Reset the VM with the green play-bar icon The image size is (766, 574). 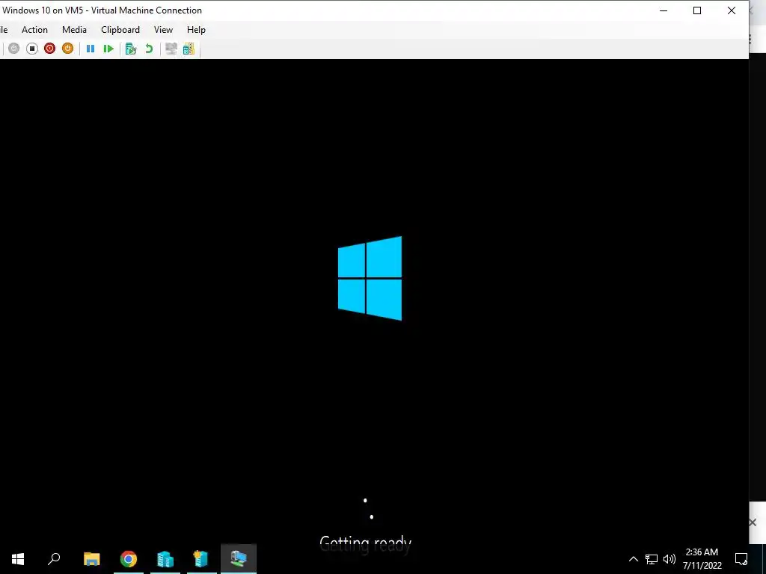point(108,49)
